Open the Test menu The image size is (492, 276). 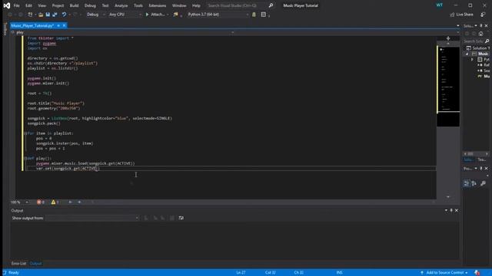coord(105,5)
